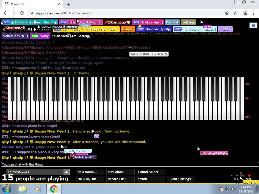Click the [discord.gg/k44Eqha] bot name tag
The height and width of the screenshot is (194, 259).
[81, 22]
